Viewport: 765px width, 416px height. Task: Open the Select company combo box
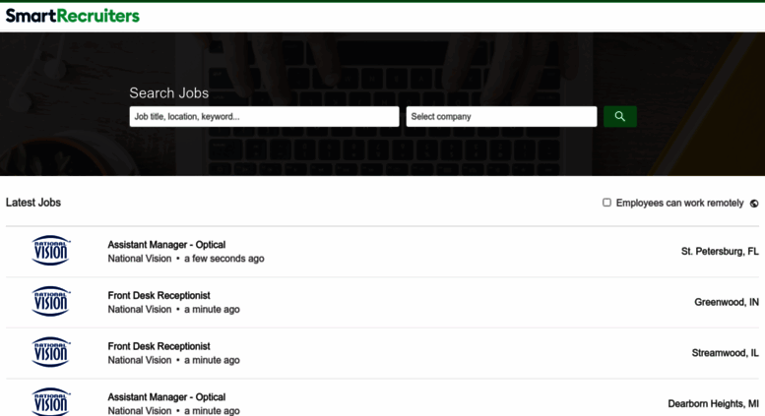point(501,116)
